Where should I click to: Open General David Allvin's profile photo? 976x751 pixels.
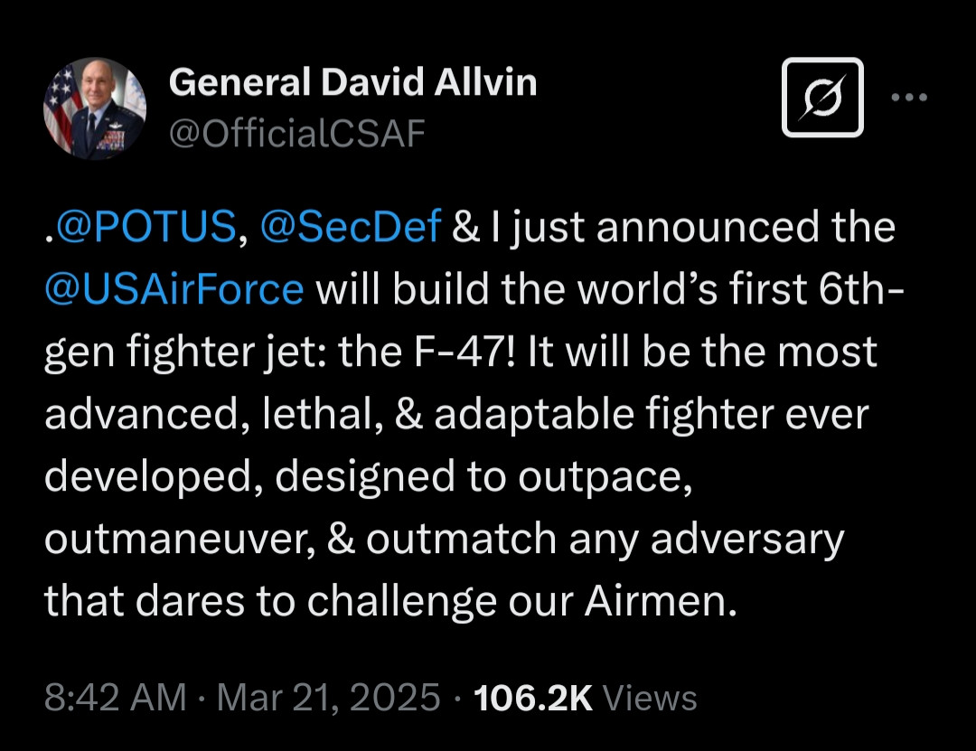click(x=95, y=108)
